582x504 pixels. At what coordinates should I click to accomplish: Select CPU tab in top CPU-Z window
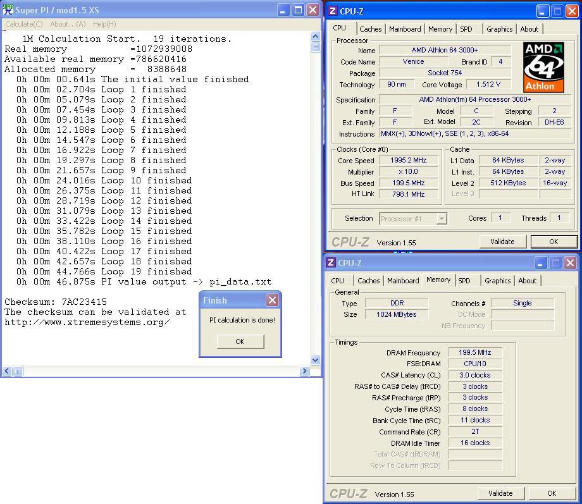coord(339,28)
